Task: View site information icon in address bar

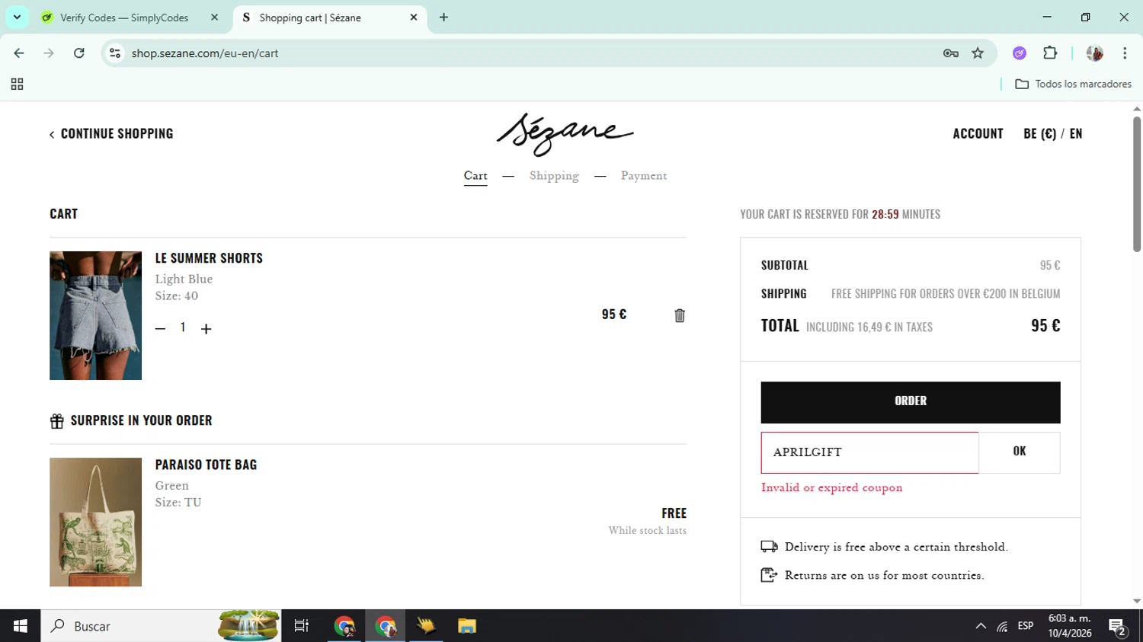Action: click(x=115, y=53)
